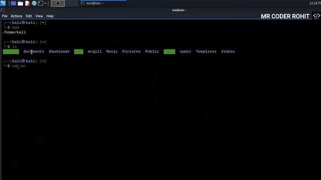Launch terminal emulator from panel

pos(41,3)
